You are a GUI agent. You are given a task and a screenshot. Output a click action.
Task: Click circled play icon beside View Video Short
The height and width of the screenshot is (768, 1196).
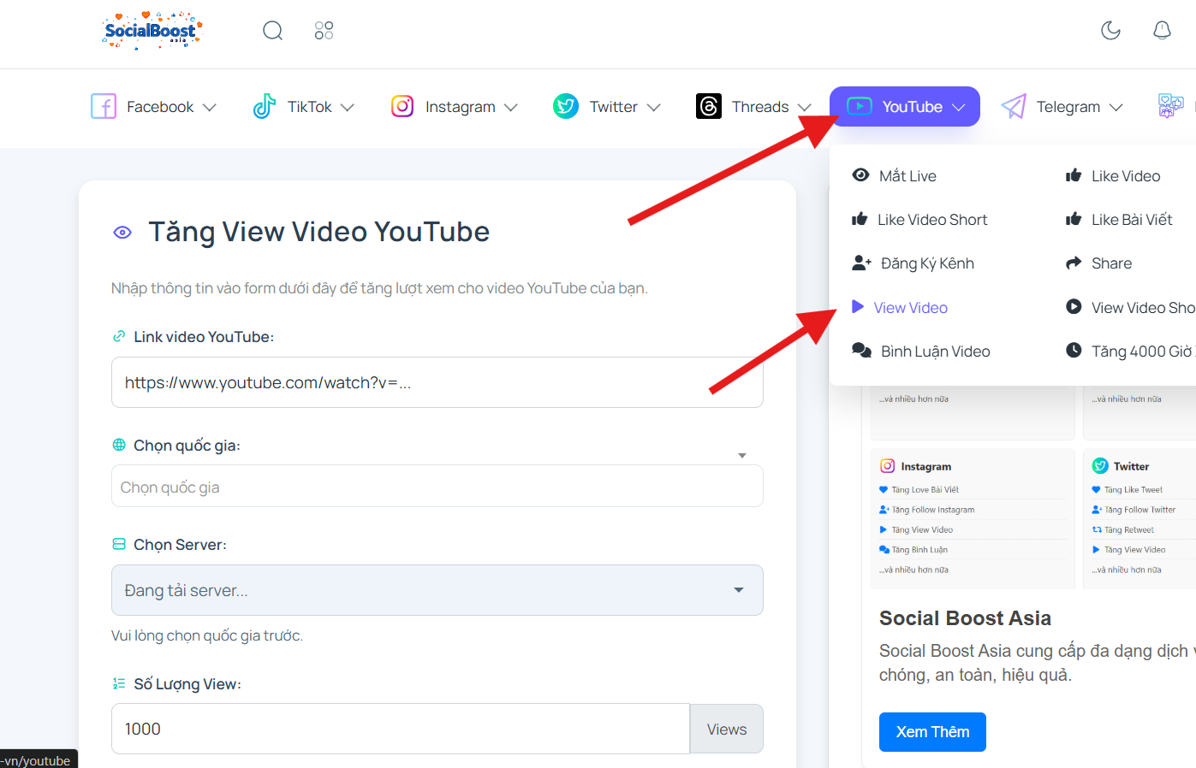pos(1074,306)
